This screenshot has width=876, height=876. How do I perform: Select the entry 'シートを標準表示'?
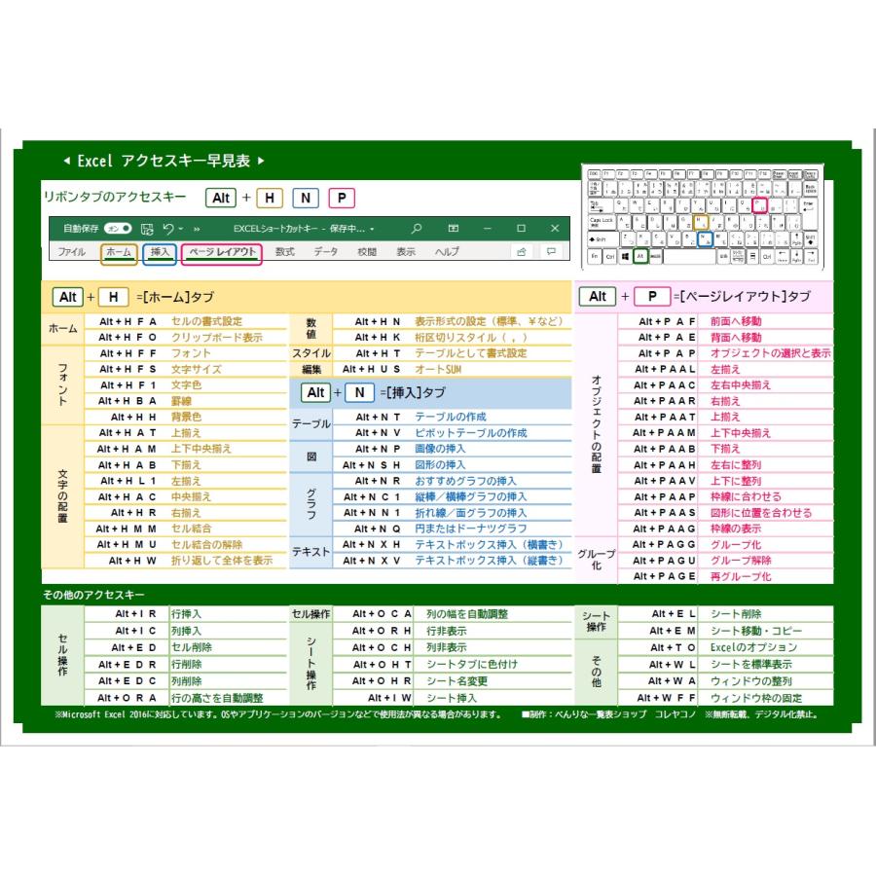(x=750, y=664)
